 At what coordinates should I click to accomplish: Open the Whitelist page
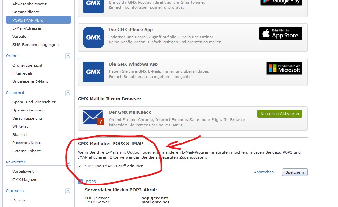click(20, 126)
